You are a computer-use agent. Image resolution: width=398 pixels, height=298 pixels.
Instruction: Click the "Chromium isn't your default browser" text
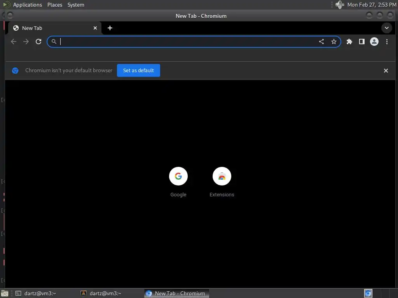tap(69, 71)
